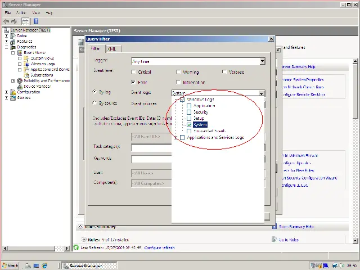Collapse the Diagnostics tree node
The image size is (360, 270).
[x=6, y=47]
